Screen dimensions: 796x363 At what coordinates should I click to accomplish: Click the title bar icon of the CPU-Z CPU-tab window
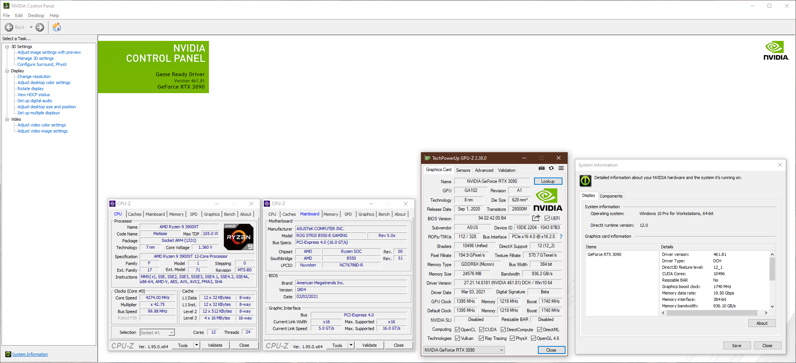(112, 204)
